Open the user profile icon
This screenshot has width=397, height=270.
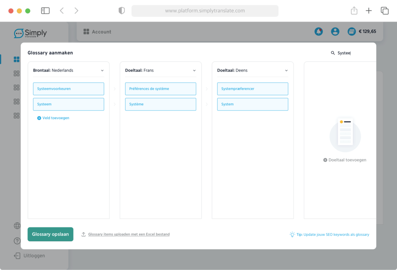[x=335, y=32]
